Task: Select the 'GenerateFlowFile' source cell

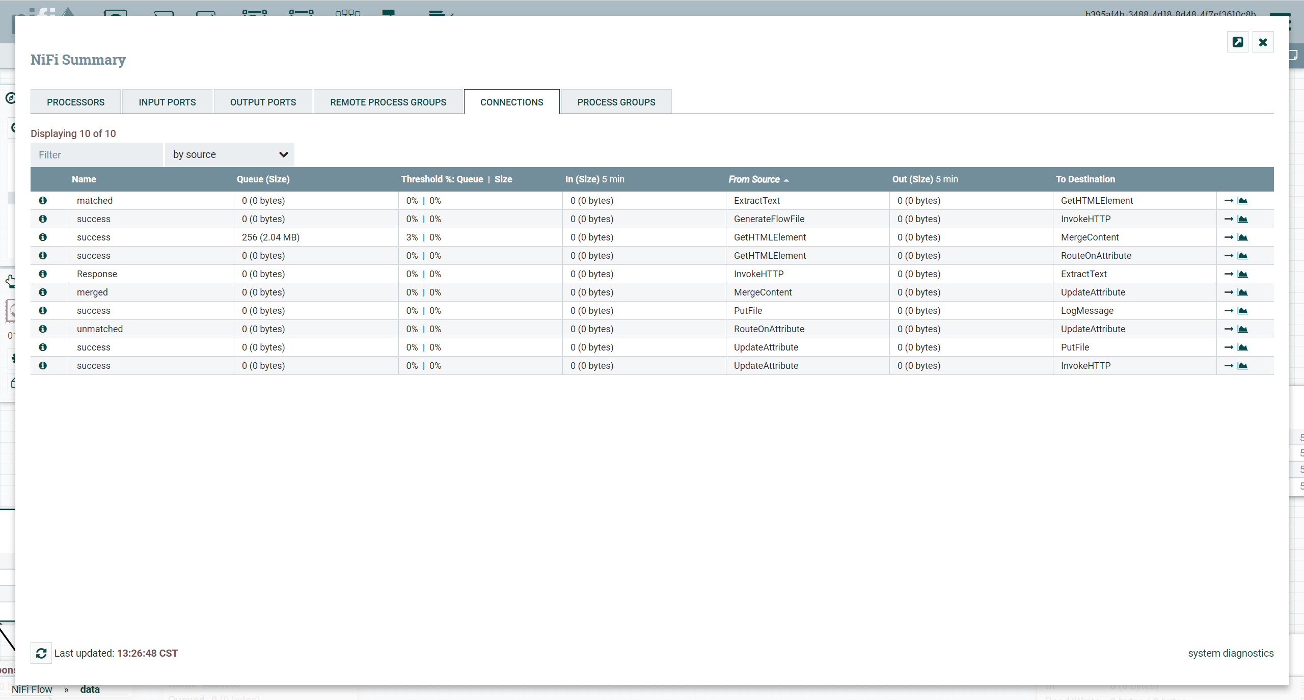Action: point(808,219)
